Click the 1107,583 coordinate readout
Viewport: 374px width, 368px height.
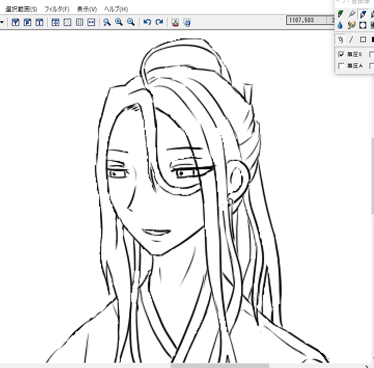tap(306, 20)
